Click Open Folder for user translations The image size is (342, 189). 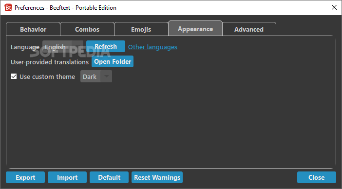pyautogui.click(x=113, y=62)
